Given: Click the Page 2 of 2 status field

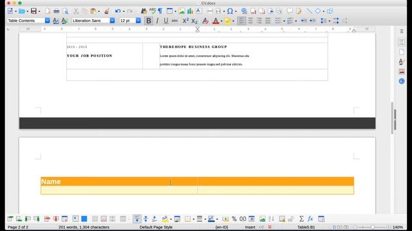Looking at the screenshot, I should coord(18,227).
